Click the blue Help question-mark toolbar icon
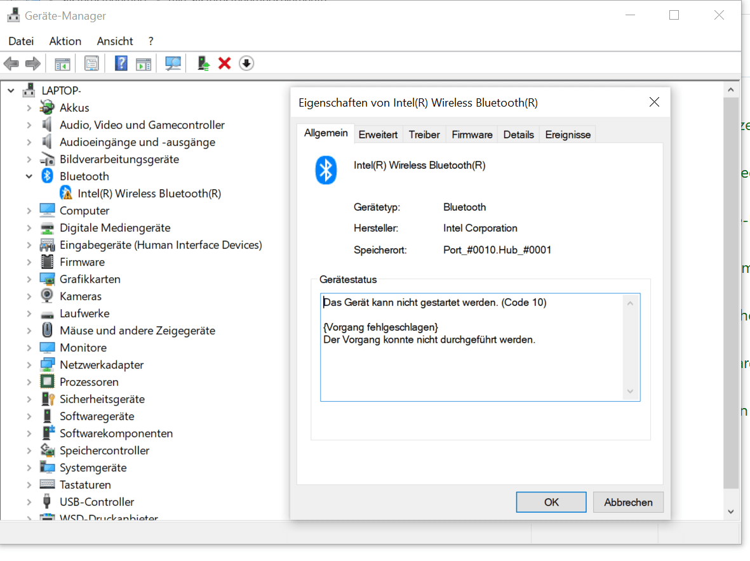This screenshot has width=750, height=561. 121,63
